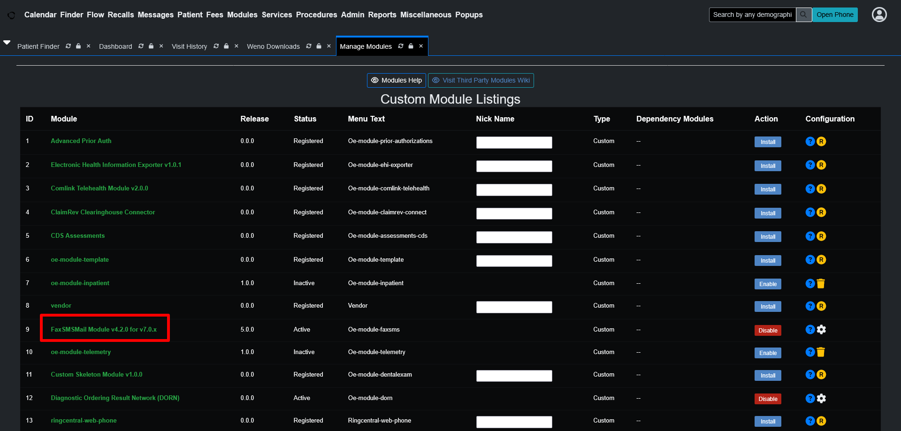Click R icon for CDS Assessments row
Image resolution: width=901 pixels, height=431 pixels.
click(821, 236)
